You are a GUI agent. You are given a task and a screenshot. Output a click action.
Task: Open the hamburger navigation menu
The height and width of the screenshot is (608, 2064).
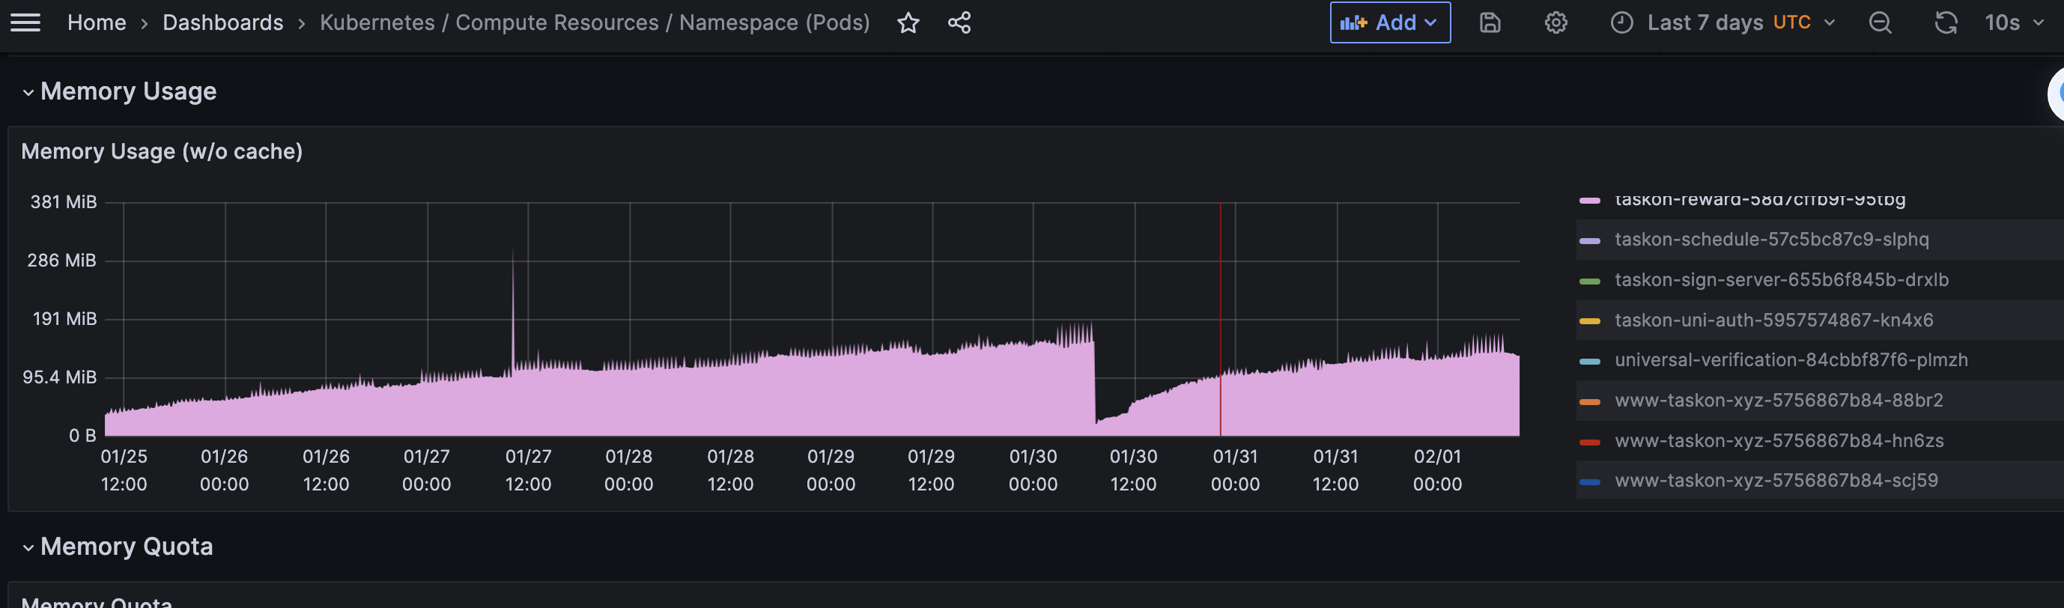click(x=25, y=22)
